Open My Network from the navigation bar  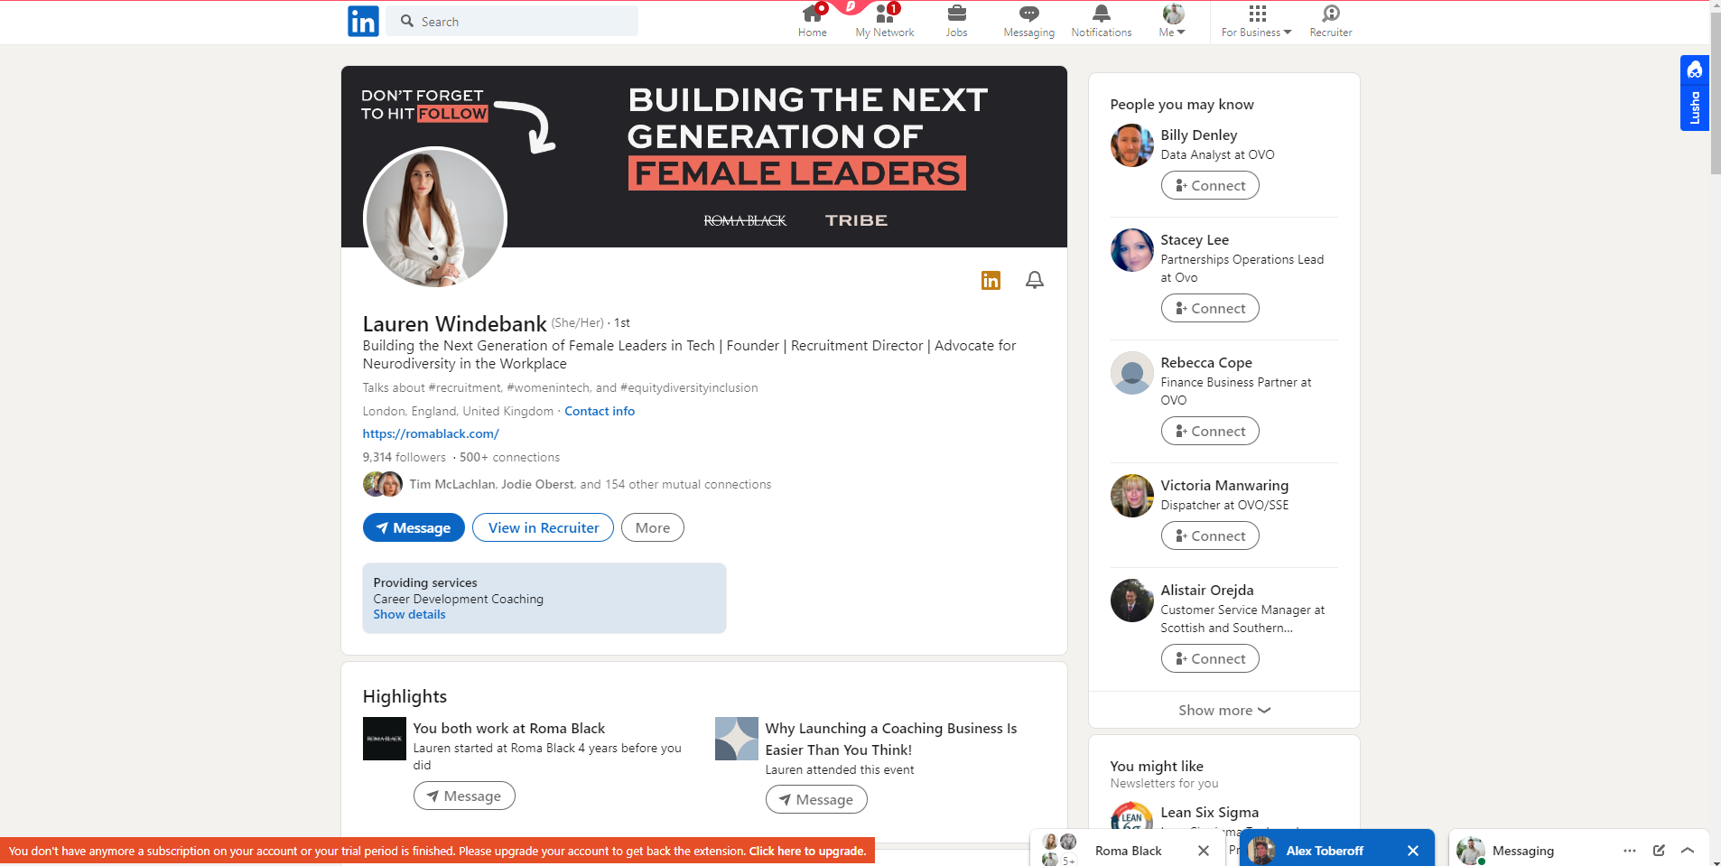(x=885, y=22)
